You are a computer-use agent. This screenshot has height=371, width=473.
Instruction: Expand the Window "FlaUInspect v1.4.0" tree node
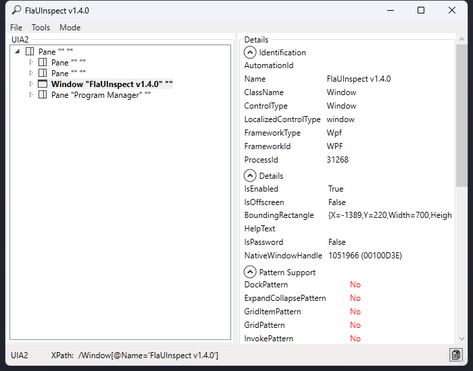click(31, 84)
